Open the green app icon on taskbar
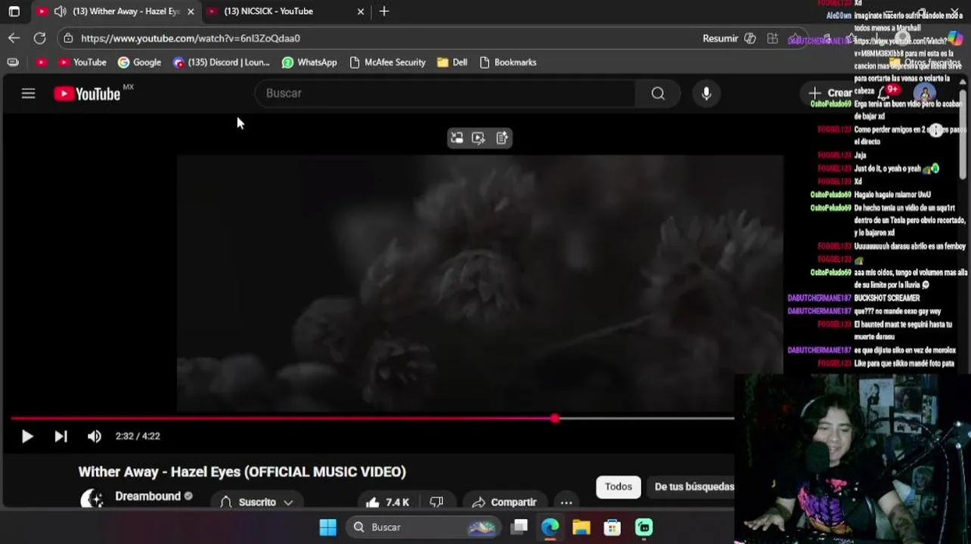Viewport: 971px width, 544px height. (644, 527)
